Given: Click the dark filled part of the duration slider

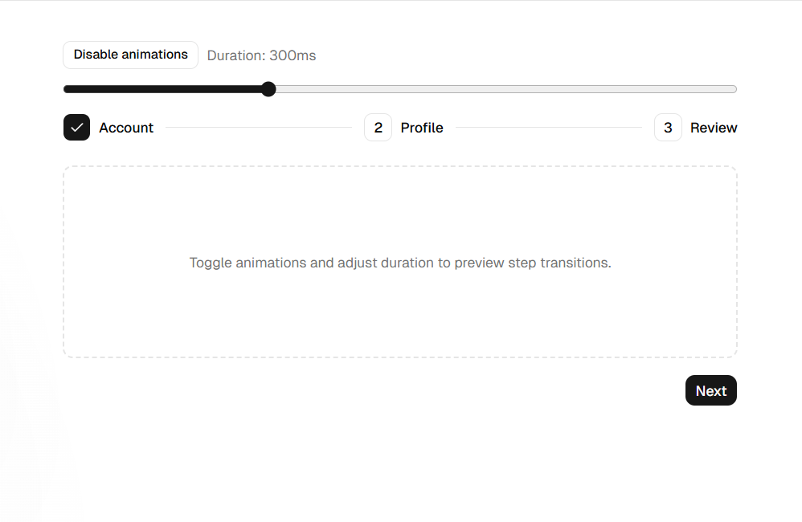Looking at the screenshot, I should pyautogui.click(x=162, y=89).
